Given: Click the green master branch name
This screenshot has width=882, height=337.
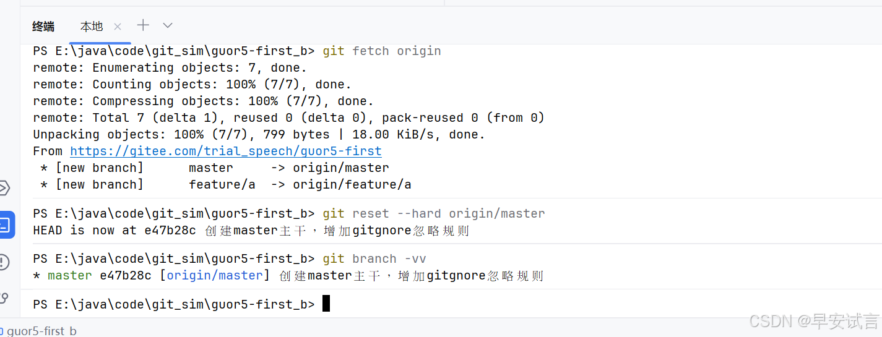Looking at the screenshot, I should click(70, 275).
